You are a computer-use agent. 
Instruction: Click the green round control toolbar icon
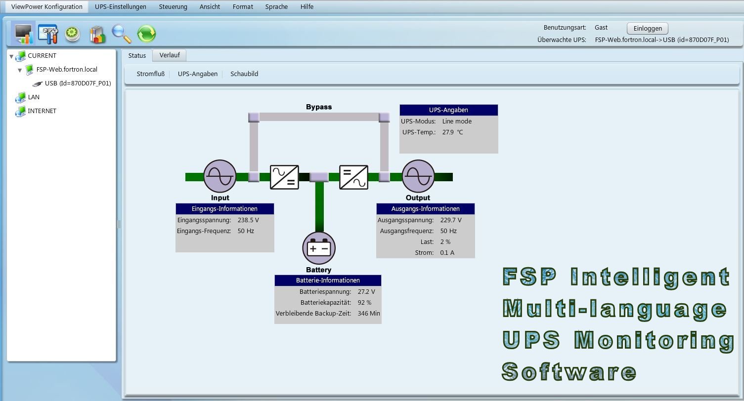pos(73,34)
